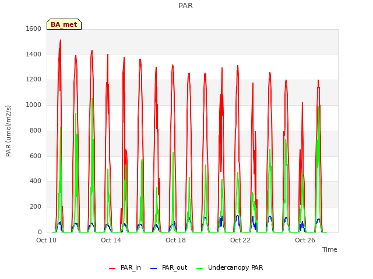Click the Oct 14 x-axis tick label
The width and height of the screenshot is (373, 279).
(111, 240)
